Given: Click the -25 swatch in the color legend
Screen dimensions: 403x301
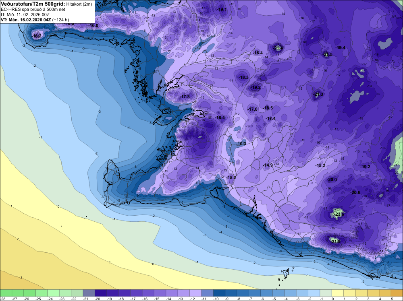Looking at the screenshot, I should click(x=42, y=293).
